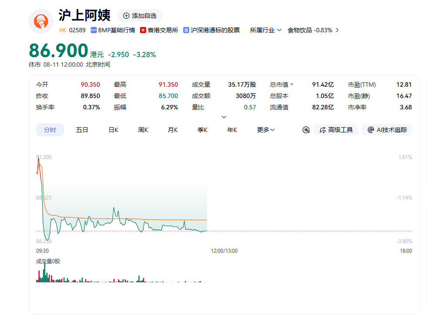Open 食物饮品 industry link
The image size is (427, 315).
313,30
